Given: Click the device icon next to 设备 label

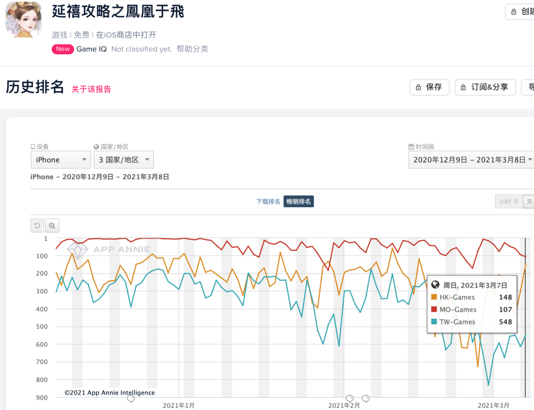Looking at the screenshot, I should coord(33,147).
